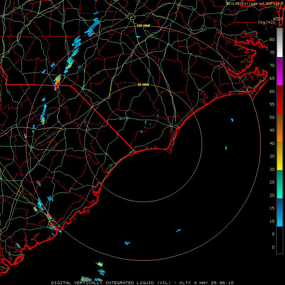Pick the gray-white band of color bar
285x285 pixels.
pos(280,43)
